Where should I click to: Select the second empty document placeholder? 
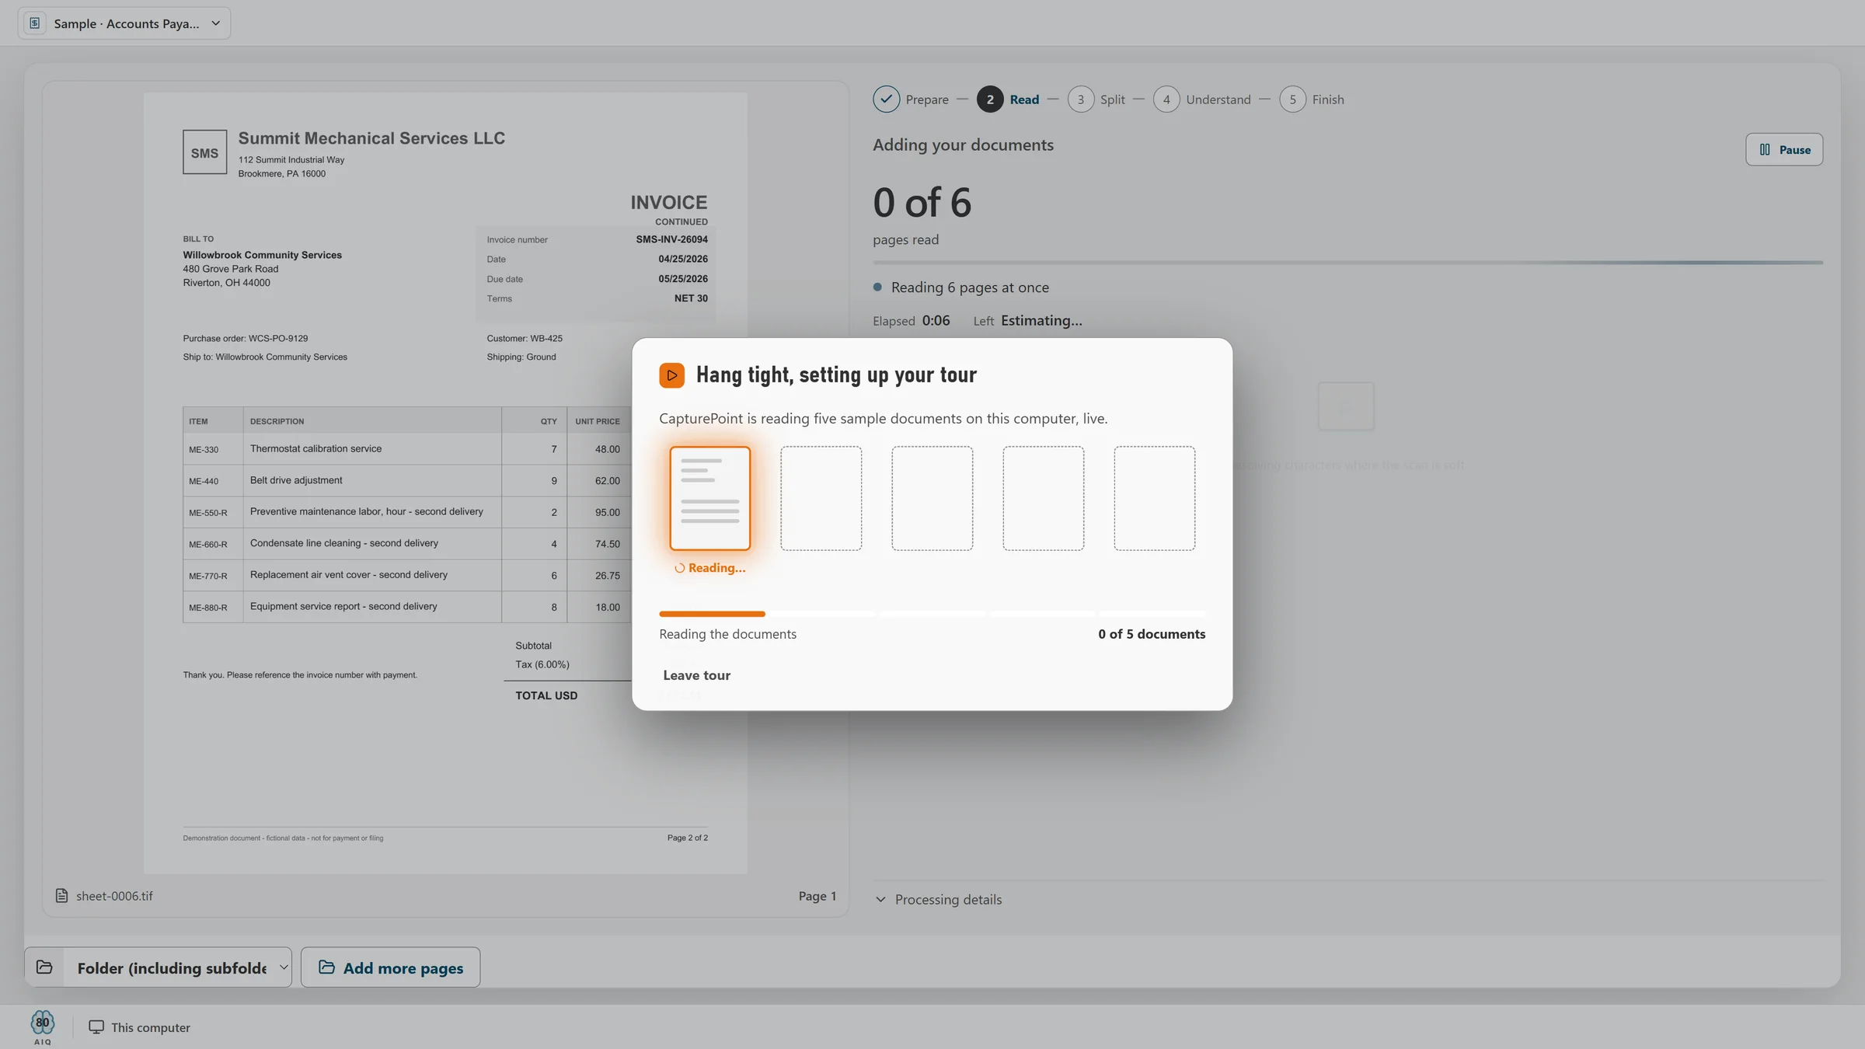click(821, 498)
